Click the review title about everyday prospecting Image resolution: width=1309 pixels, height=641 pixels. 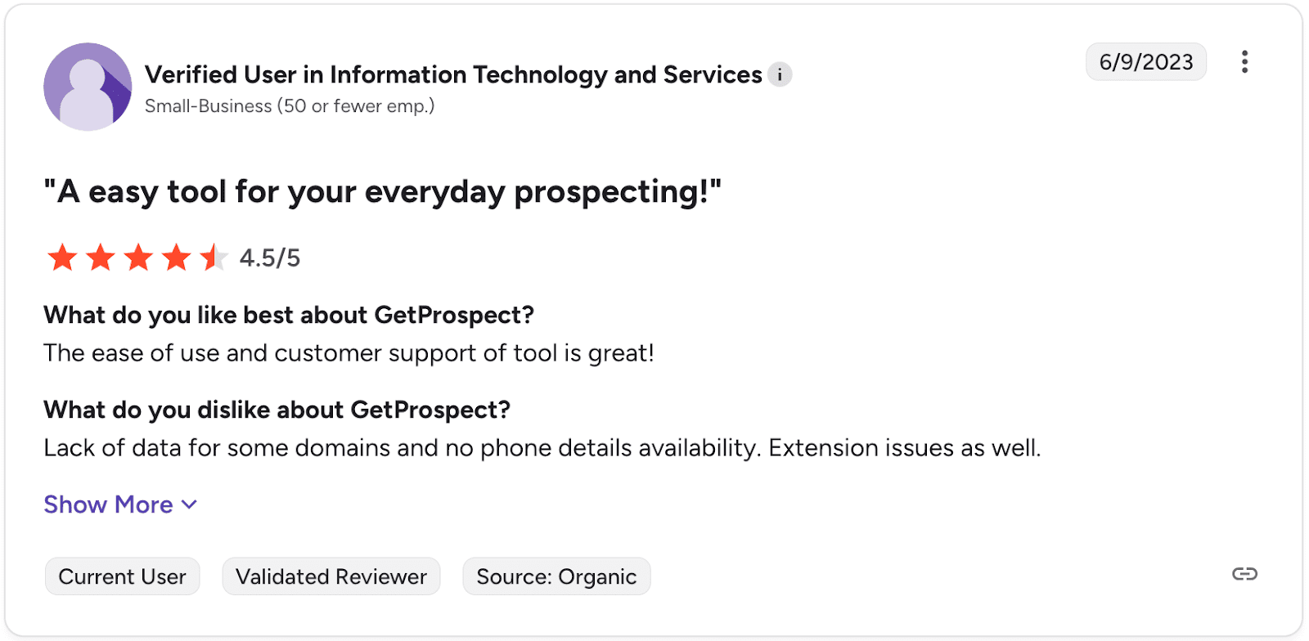point(382,192)
